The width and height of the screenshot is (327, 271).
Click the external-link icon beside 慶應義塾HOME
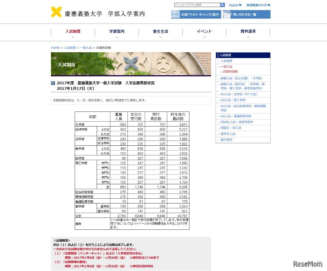pos(269,5)
